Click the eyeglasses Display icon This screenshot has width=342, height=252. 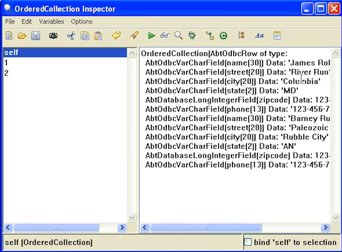[165, 36]
